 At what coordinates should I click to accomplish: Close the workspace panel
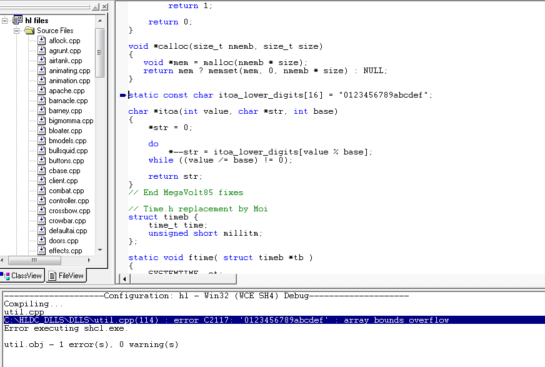coord(104,7)
